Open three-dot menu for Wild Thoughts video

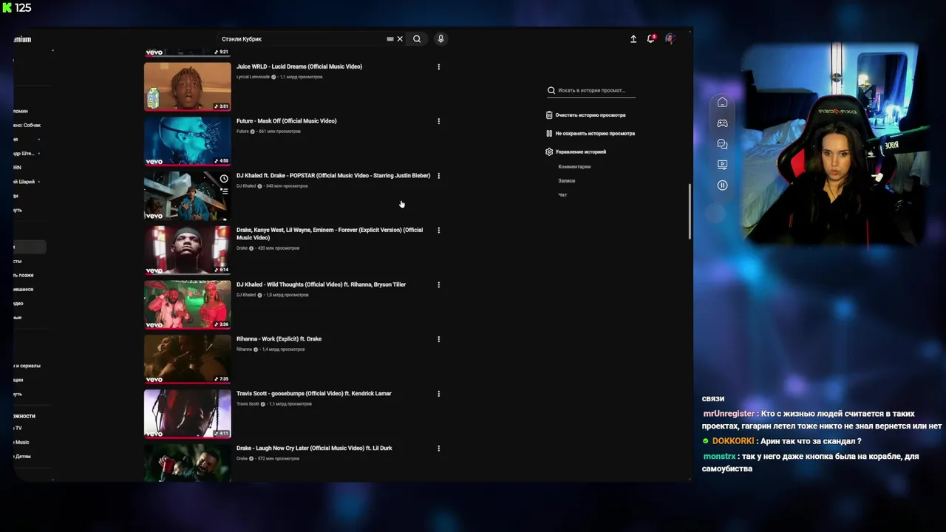[x=439, y=284]
